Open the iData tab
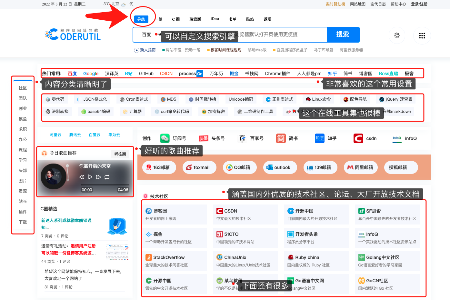 (215, 19)
